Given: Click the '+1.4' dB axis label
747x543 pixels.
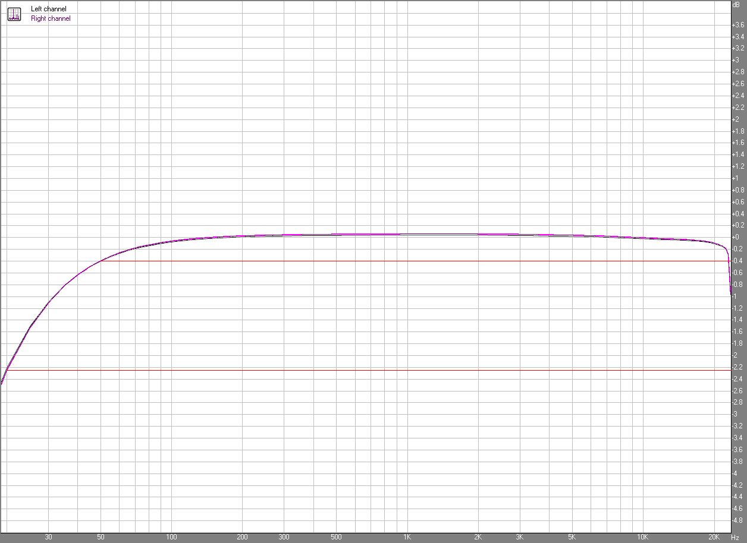Looking at the screenshot, I should point(737,154).
